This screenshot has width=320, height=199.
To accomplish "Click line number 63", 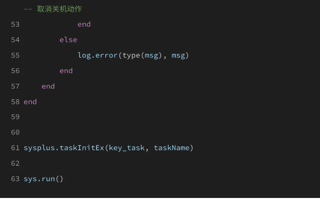I will [15, 179].
